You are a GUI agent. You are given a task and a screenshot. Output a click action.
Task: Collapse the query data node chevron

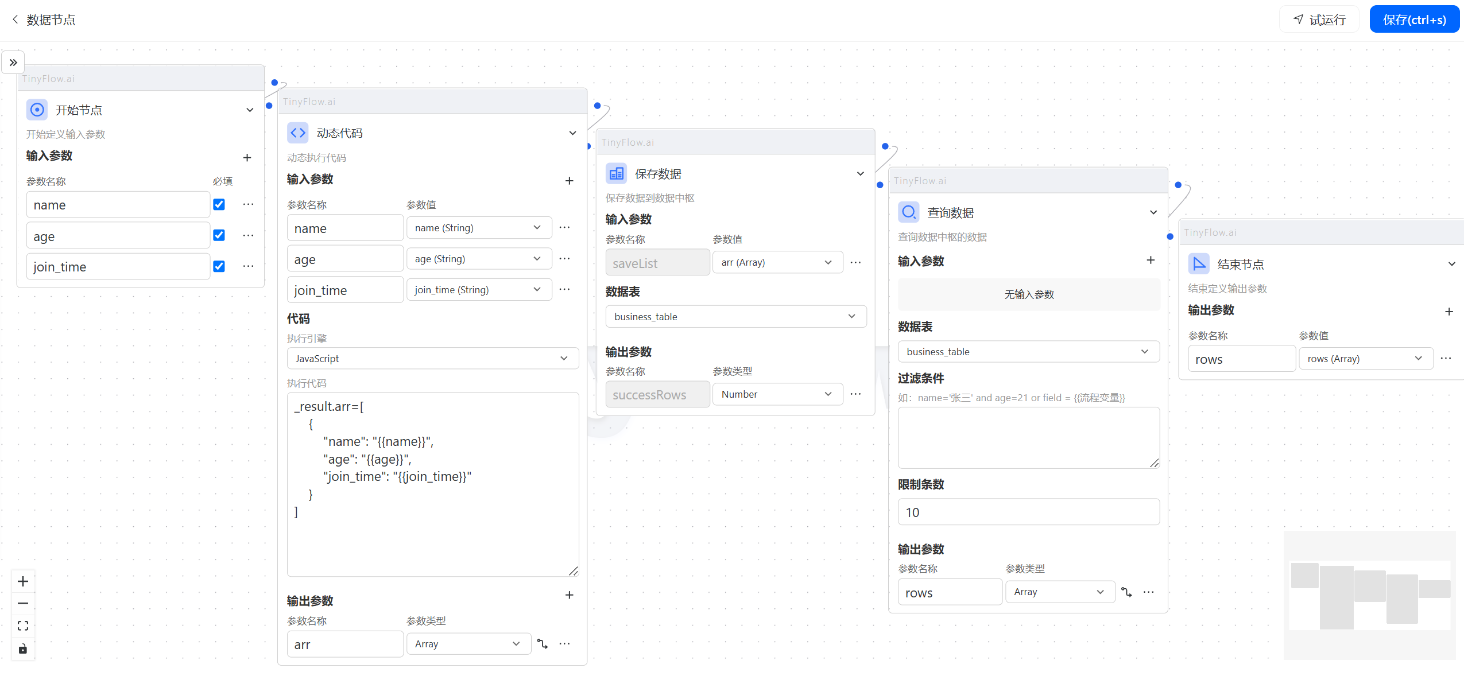(x=1153, y=212)
